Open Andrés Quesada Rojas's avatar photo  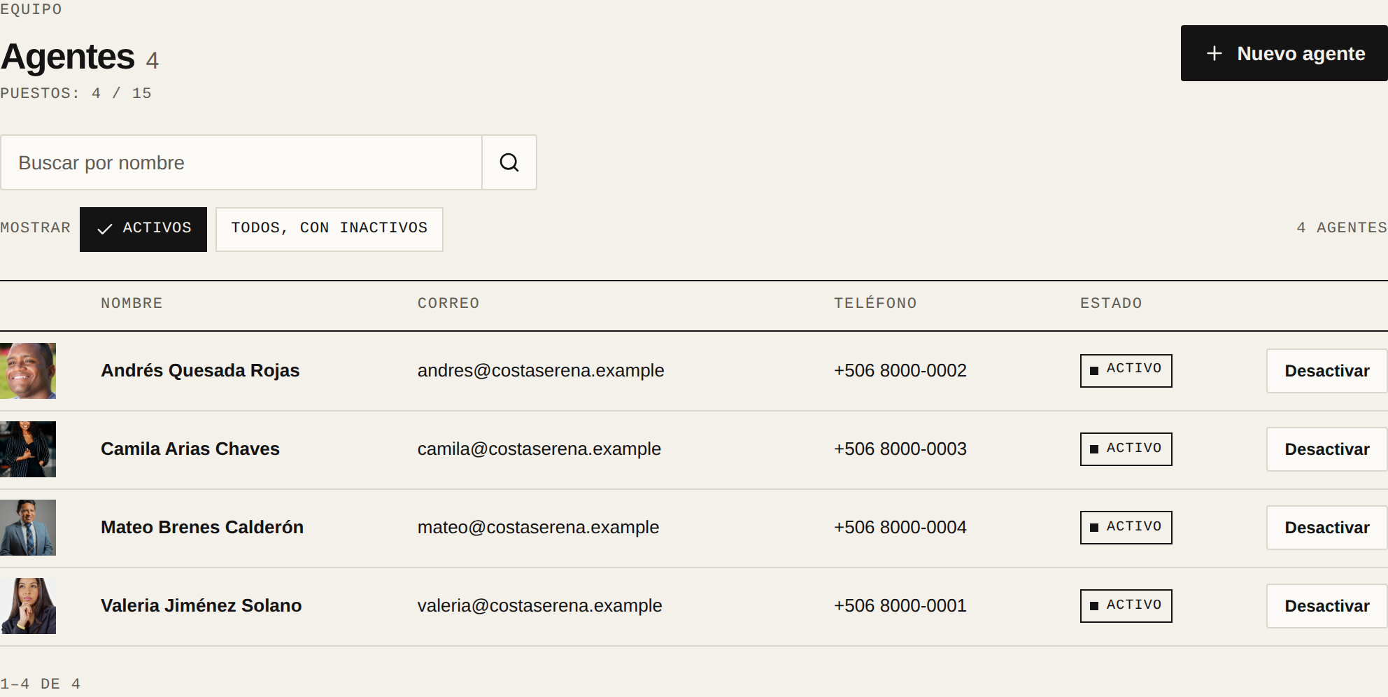[28, 371]
